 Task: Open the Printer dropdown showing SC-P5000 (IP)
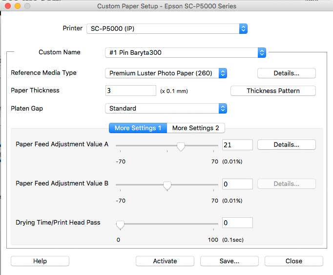(167, 28)
